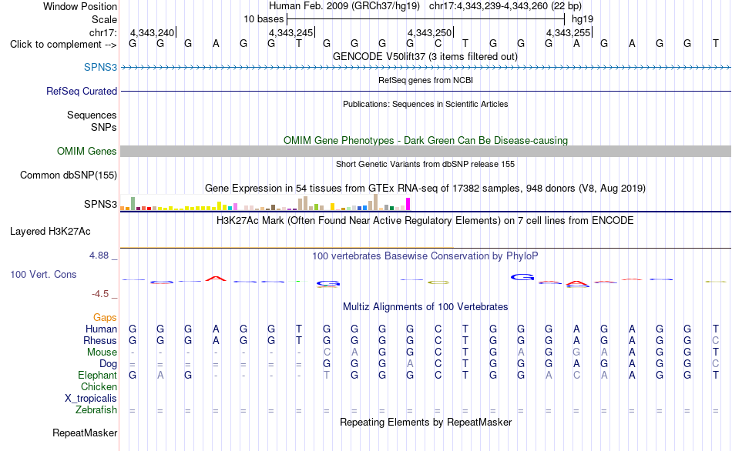The height and width of the screenshot is (451, 732).
Task: Click the 4.88 PhyloP upper value
Action: [99, 255]
